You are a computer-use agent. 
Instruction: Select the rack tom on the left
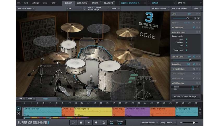tap(68, 48)
